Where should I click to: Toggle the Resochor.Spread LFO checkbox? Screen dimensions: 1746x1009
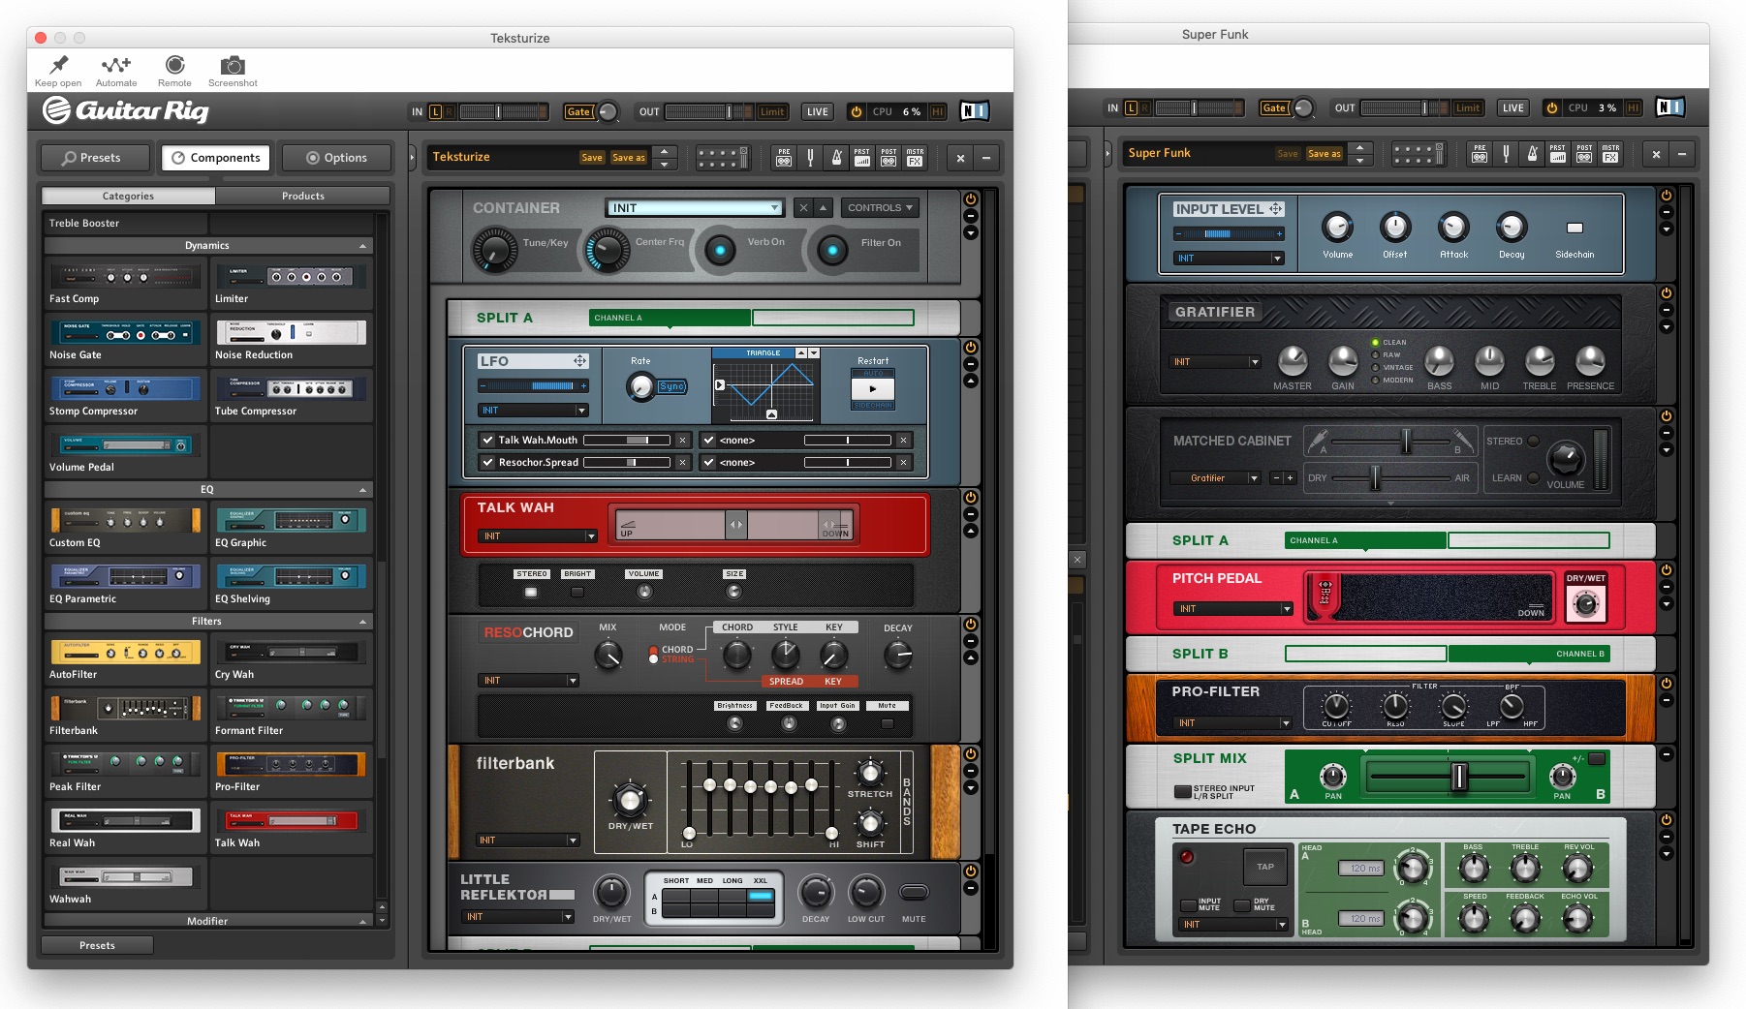(x=487, y=462)
